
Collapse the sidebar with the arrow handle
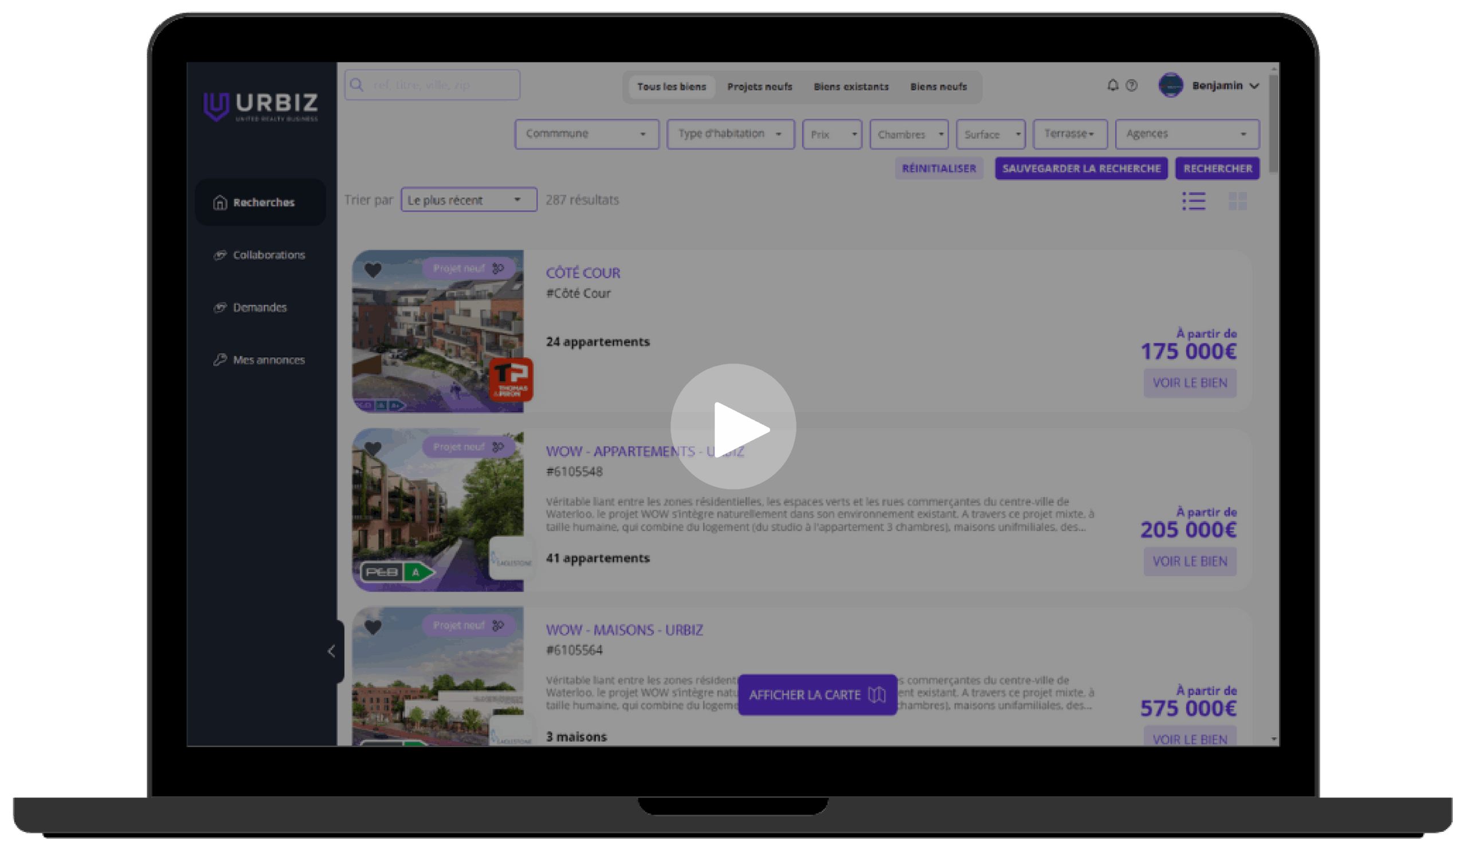point(332,651)
